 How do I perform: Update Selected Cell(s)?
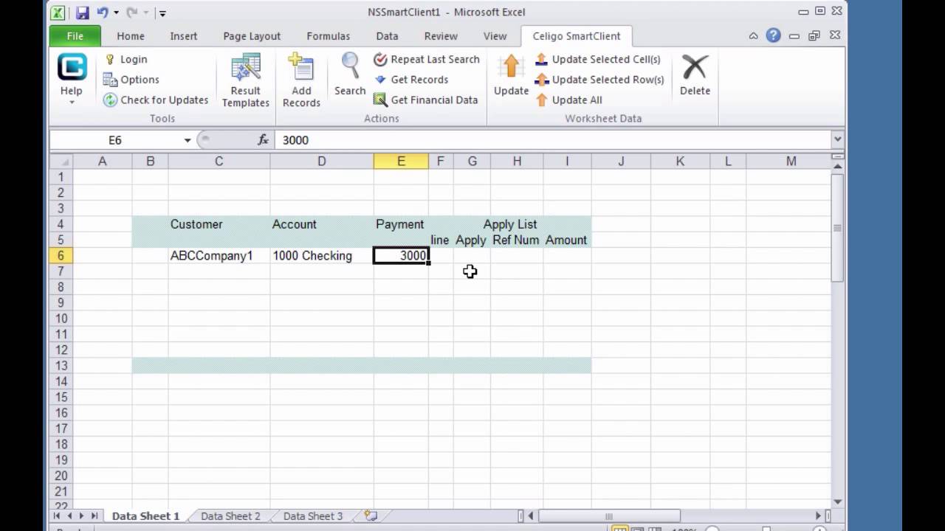(x=598, y=59)
